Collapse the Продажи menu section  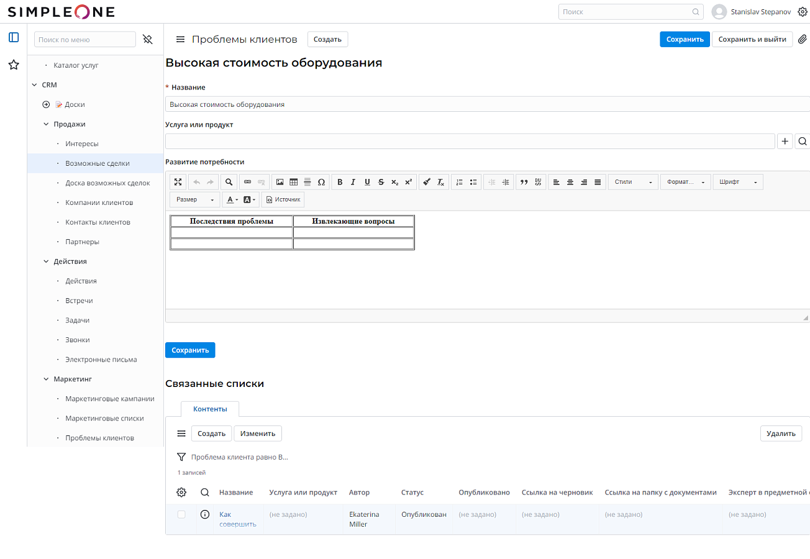(x=46, y=124)
